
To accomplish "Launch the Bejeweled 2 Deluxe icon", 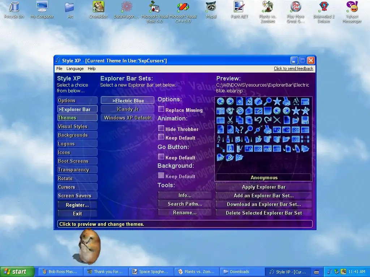I will pyautogui.click(x=324, y=12).
